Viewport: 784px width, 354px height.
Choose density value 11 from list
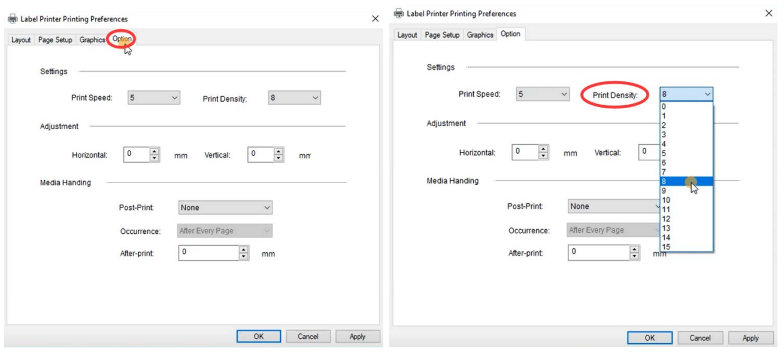pyautogui.click(x=686, y=210)
